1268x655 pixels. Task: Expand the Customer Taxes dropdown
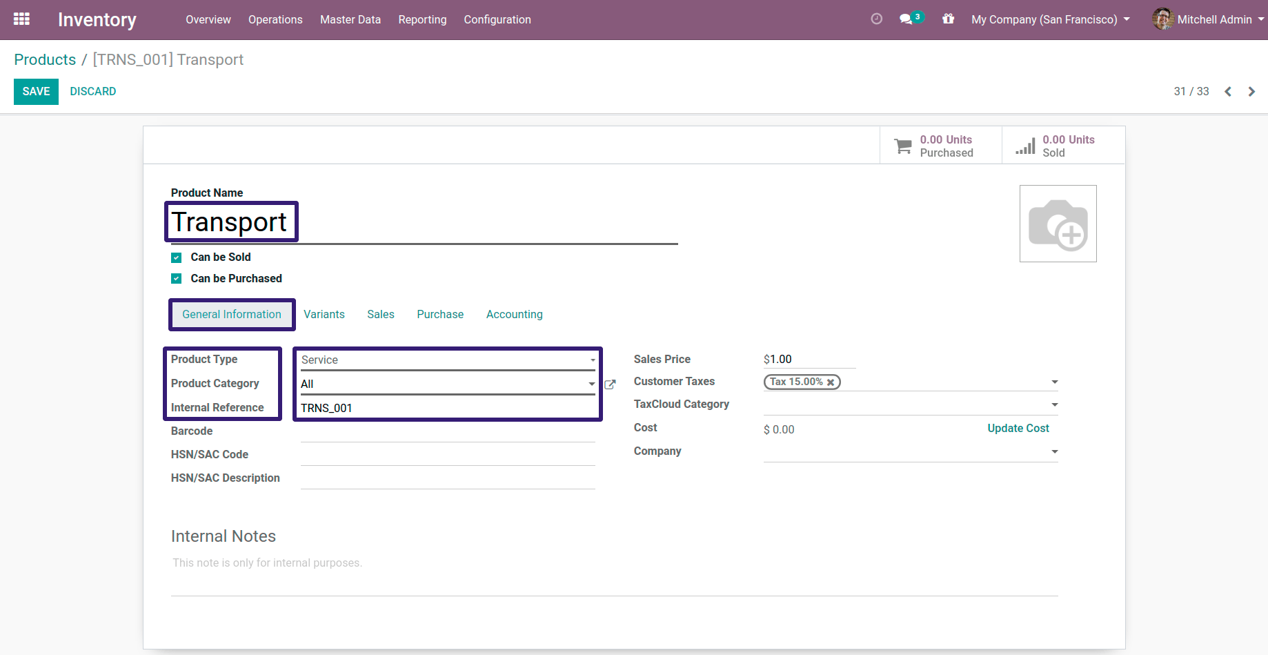tap(1054, 382)
